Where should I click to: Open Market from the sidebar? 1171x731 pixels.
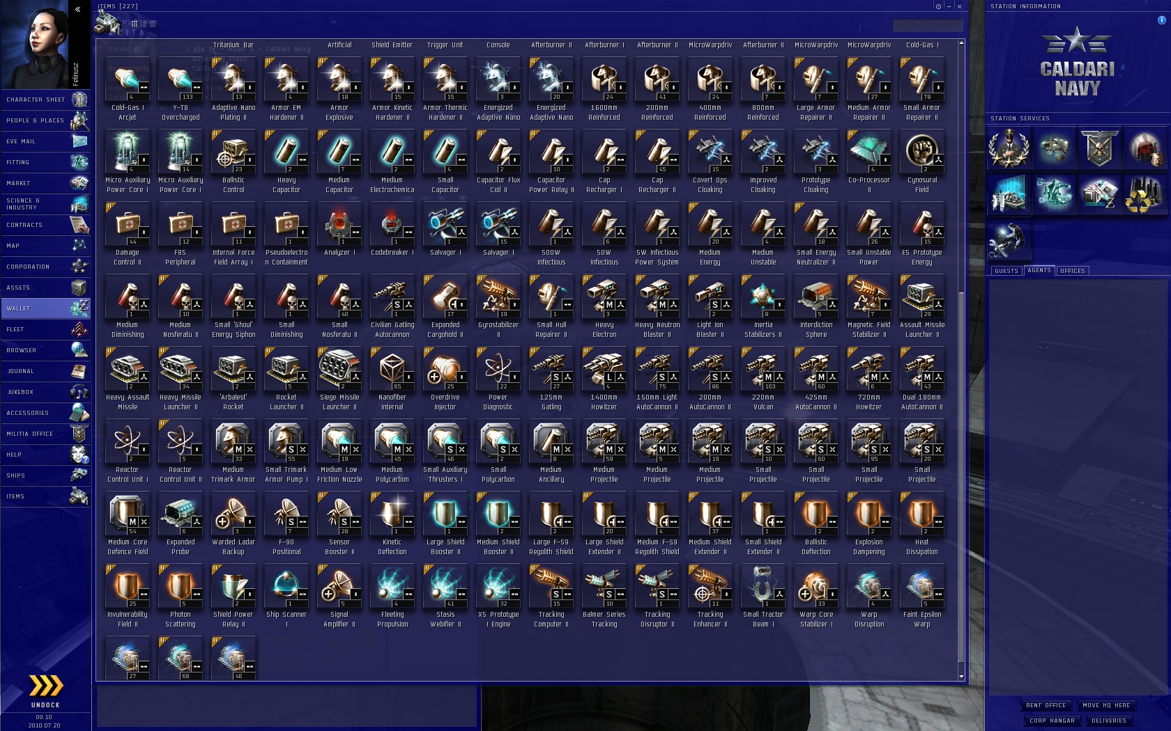[46, 183]
